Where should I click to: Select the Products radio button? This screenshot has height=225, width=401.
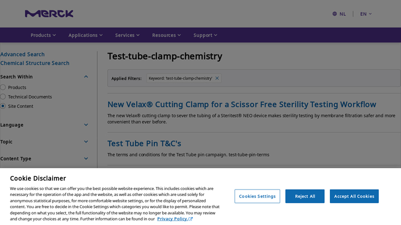point(3,87)
